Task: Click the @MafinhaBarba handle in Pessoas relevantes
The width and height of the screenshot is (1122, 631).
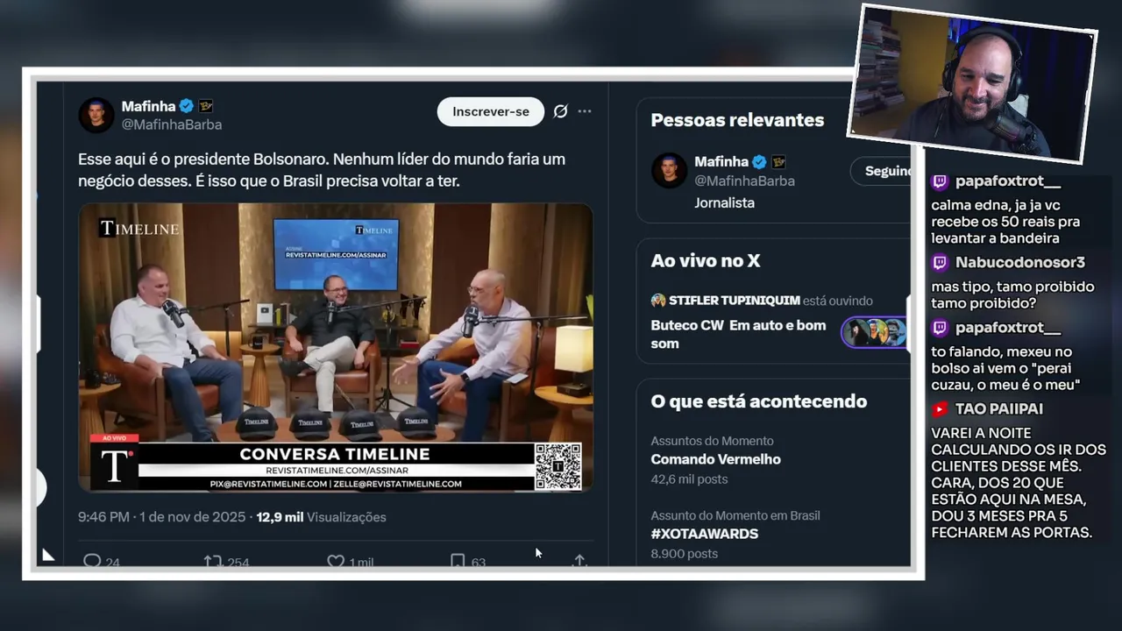Action: coord(744,181)
